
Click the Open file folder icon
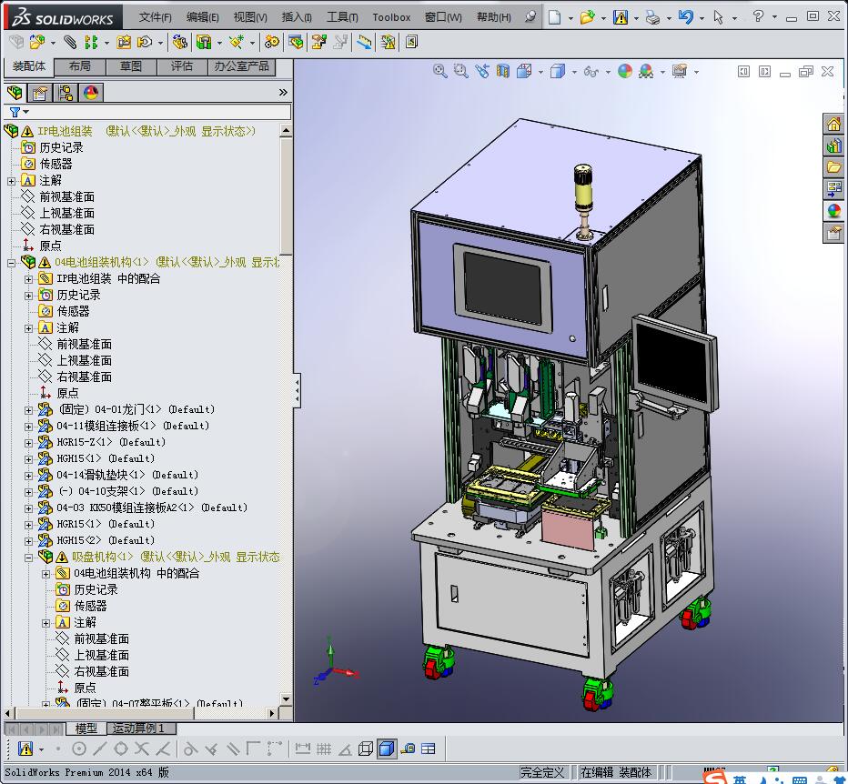coord(587,17)
